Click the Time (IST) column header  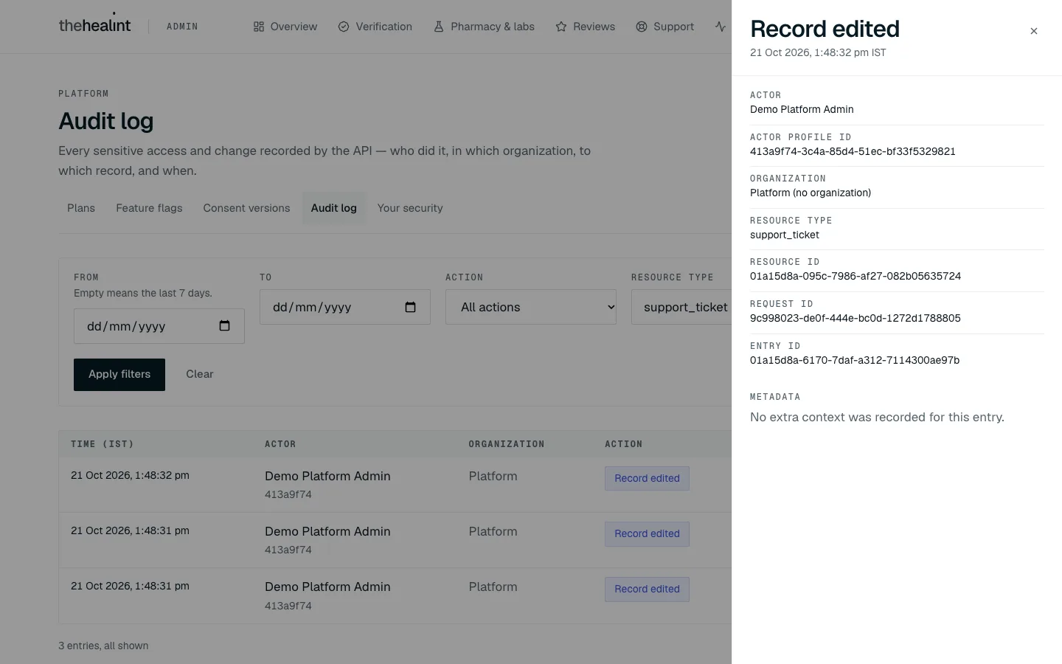(103, 444)
